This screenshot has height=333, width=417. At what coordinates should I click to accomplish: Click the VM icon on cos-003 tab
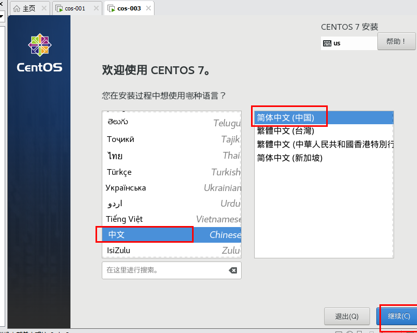tap(111, 8)
